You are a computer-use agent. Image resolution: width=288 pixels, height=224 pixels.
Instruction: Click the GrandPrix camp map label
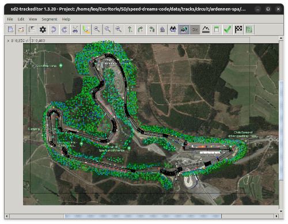[x=46, y=66]
